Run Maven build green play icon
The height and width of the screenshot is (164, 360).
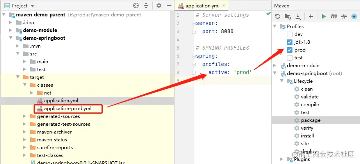[324, 16]
